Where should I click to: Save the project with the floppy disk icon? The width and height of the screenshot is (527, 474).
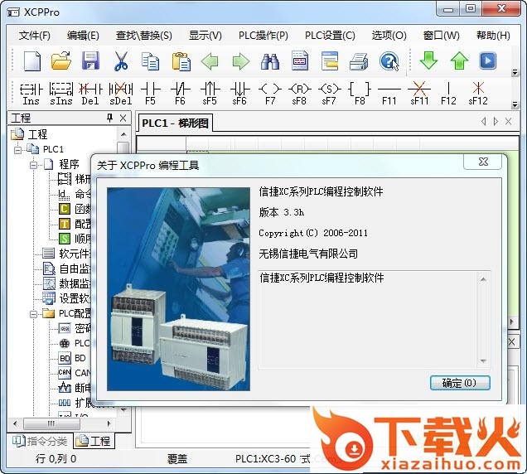(x=91, y=60)
